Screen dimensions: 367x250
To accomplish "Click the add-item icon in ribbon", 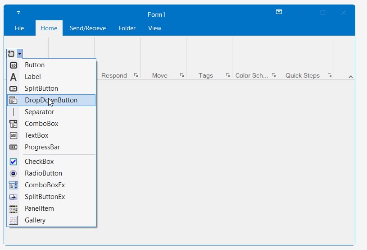I will tap(11, 54).
